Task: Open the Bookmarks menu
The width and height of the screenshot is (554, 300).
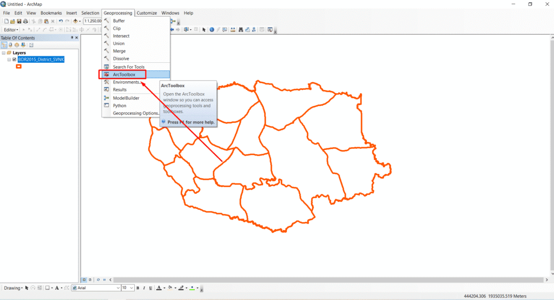Action: point(51,13)
